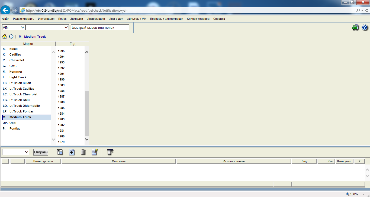This screenshot has width=370, height=197.
Task: Click the window resize icon in the parts toolbar
Action: point(60,152)
